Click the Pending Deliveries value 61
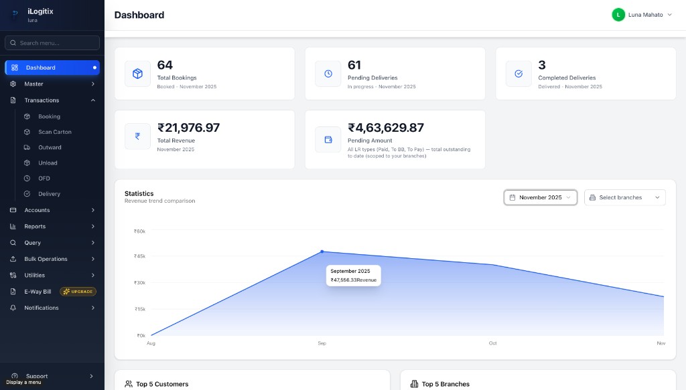Screen dimensions: 686x390 coord(354,65)
